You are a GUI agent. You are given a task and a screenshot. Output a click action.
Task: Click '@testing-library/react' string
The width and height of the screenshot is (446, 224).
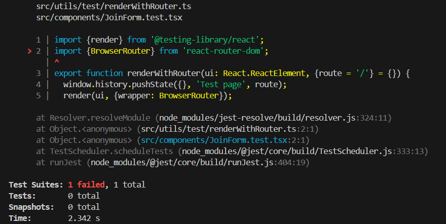tap(205, 40)
